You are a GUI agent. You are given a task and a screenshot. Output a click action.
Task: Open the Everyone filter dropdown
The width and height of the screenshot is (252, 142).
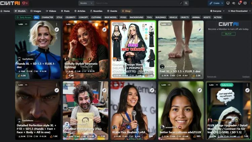click(217, 11)
